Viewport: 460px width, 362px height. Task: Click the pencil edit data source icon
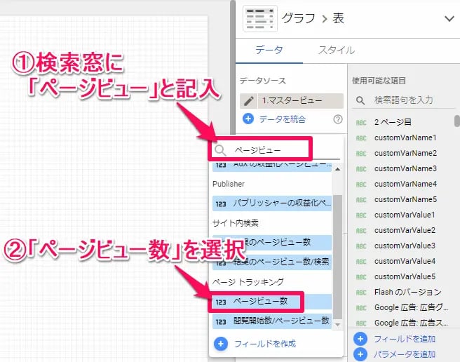[x=247, y=101]
